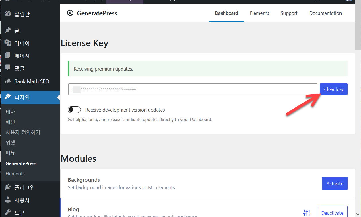The width and height of the screenshot is (361, 217).
Task: Open the Documentation tab
Action: click(x=325, y=13)
